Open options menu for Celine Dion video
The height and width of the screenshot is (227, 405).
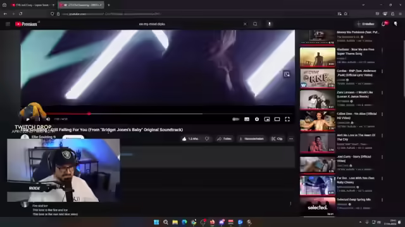(x=382, y=114)
